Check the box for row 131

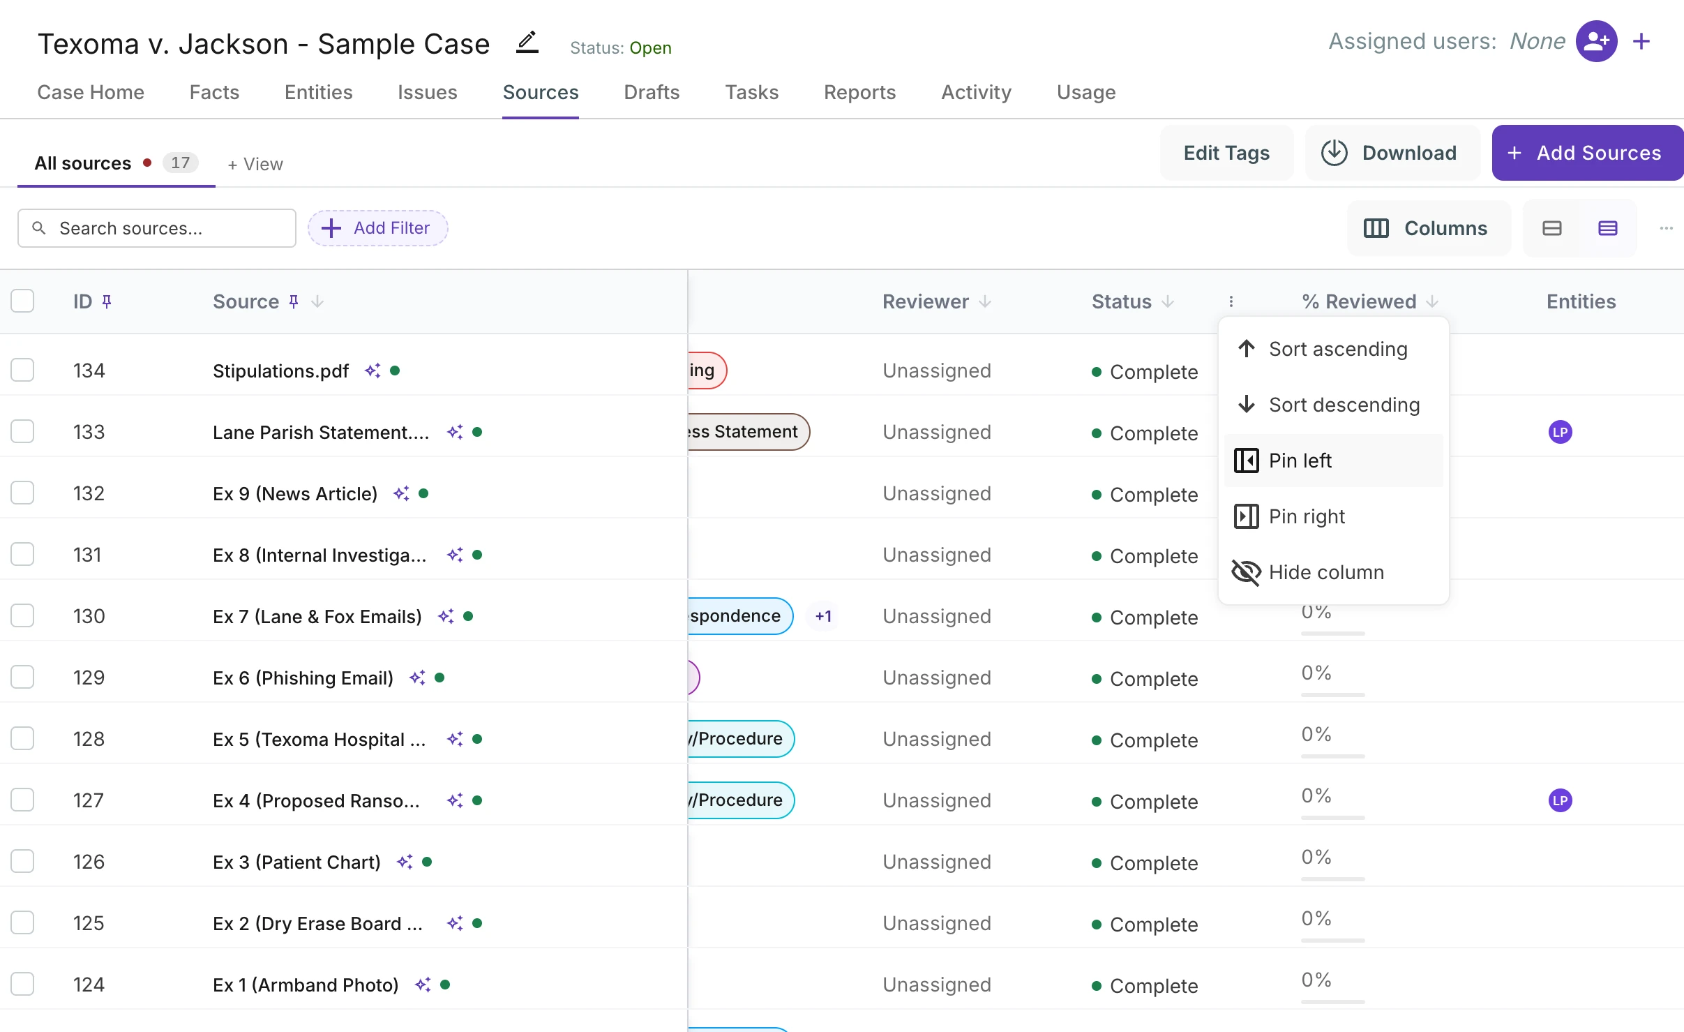pyautogui.click(x=22, y=554)
